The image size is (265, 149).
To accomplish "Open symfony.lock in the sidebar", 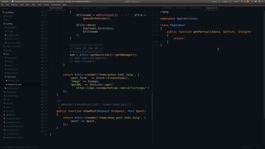I will (x=12, y=134).
